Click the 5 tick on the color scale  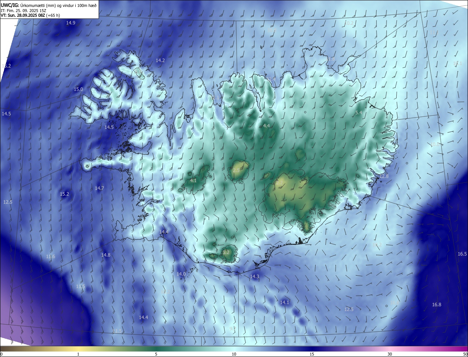pyautogui.click(x=156, y=354)
